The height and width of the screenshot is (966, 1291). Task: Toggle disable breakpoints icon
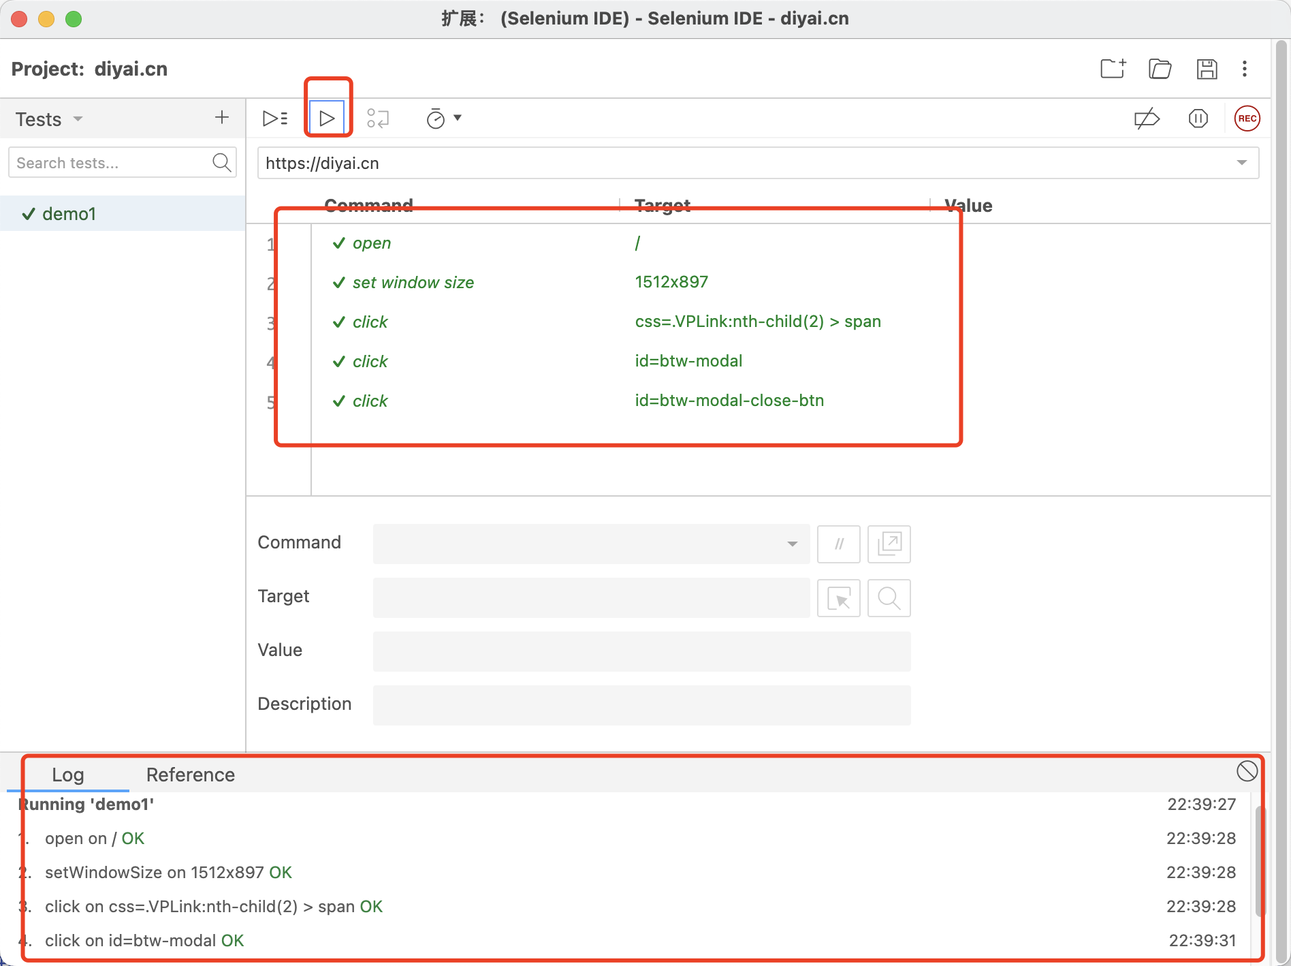tap(1147, 119)
